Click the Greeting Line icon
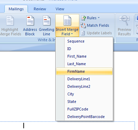This screenshot has width=138, height=130. click(x=47, y=21)
